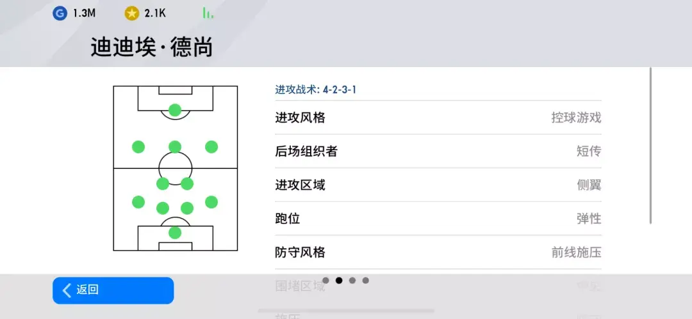Tap the right attacking midfielder dot
Viewport: 692px width, 319px height.
click(211, 147)
